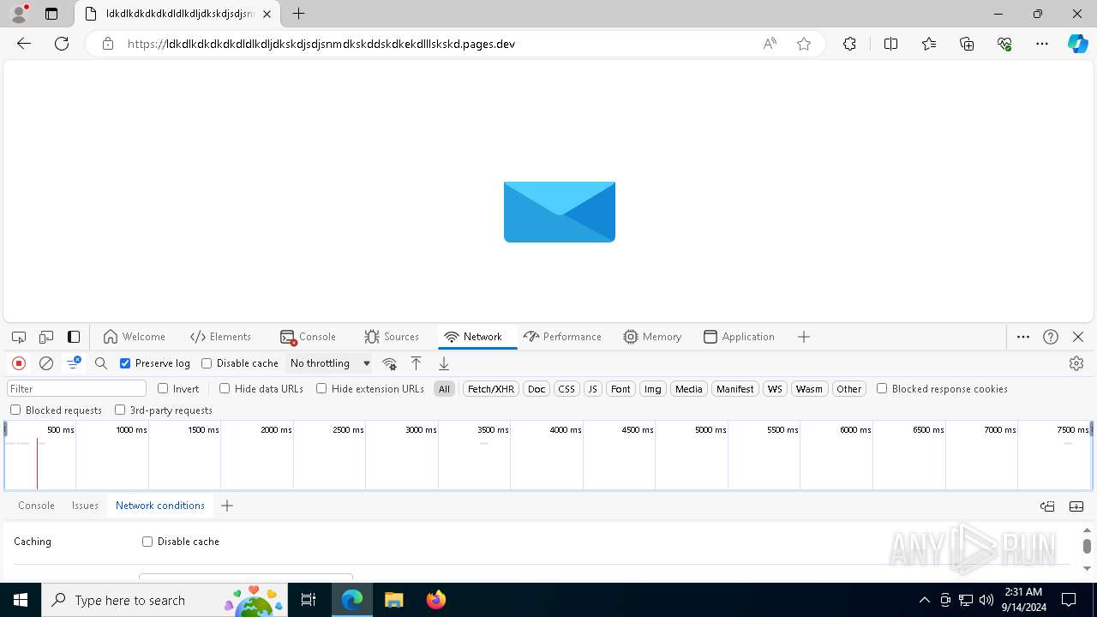Add a tool to the drawer plus icon
This screenshot has height=617, width=1097.
[x=227, y=506]
